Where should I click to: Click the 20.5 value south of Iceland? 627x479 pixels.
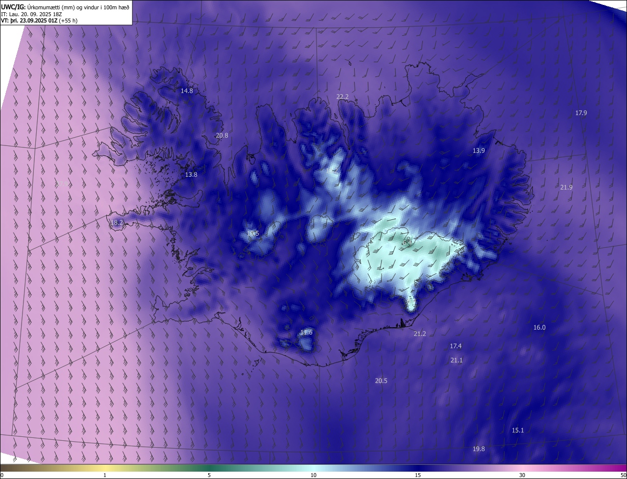click(x=381, y=381)
